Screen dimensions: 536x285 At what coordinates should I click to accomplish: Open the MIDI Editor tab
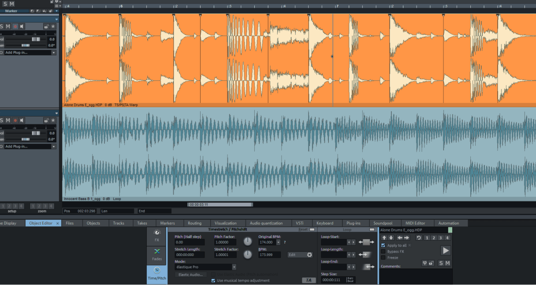[415, 223]
